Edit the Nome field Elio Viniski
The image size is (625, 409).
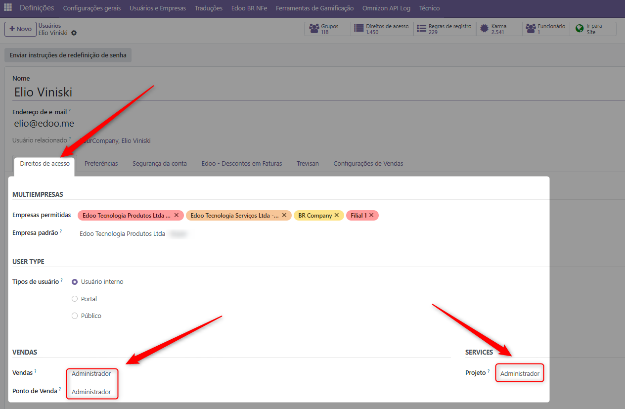click(318, 92)
